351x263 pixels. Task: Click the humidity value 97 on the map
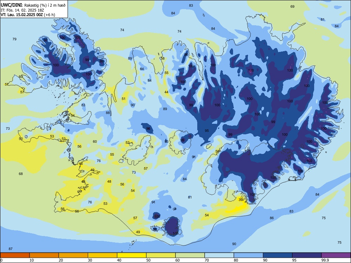pyautogui.click(x=46, y=40)
